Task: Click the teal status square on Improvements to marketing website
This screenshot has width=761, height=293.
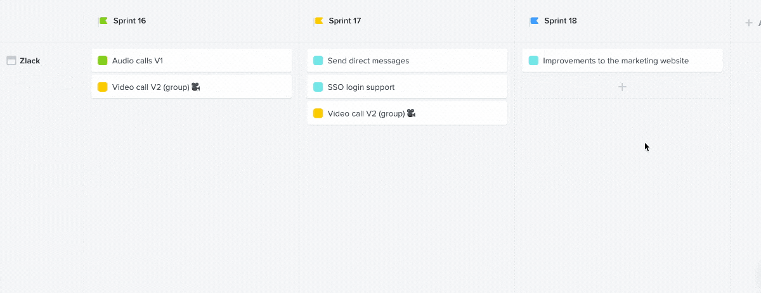Action: 534,61
